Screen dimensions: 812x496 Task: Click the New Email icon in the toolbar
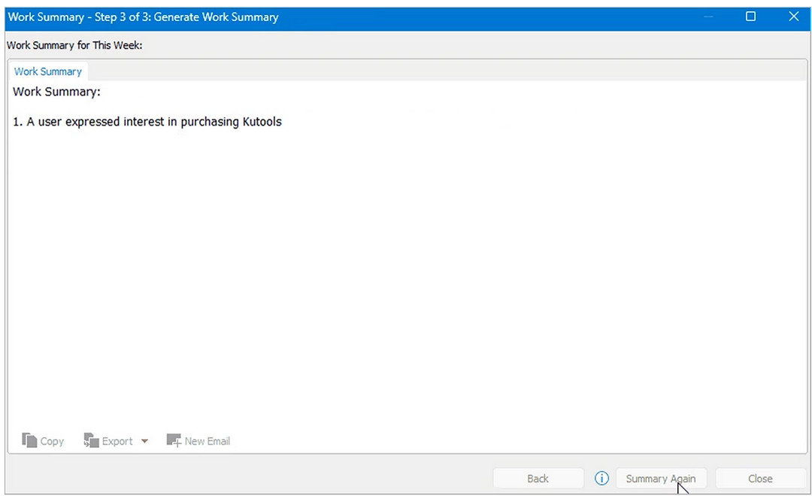172,440
